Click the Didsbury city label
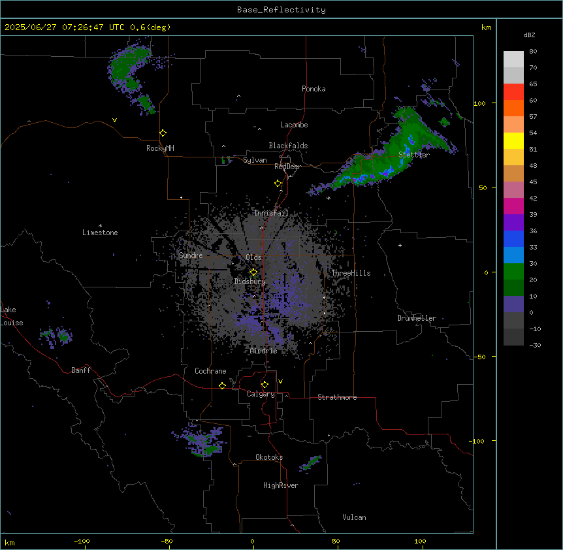Image resolution: width=563 pixels, height=550 pixels. [250, 282]
